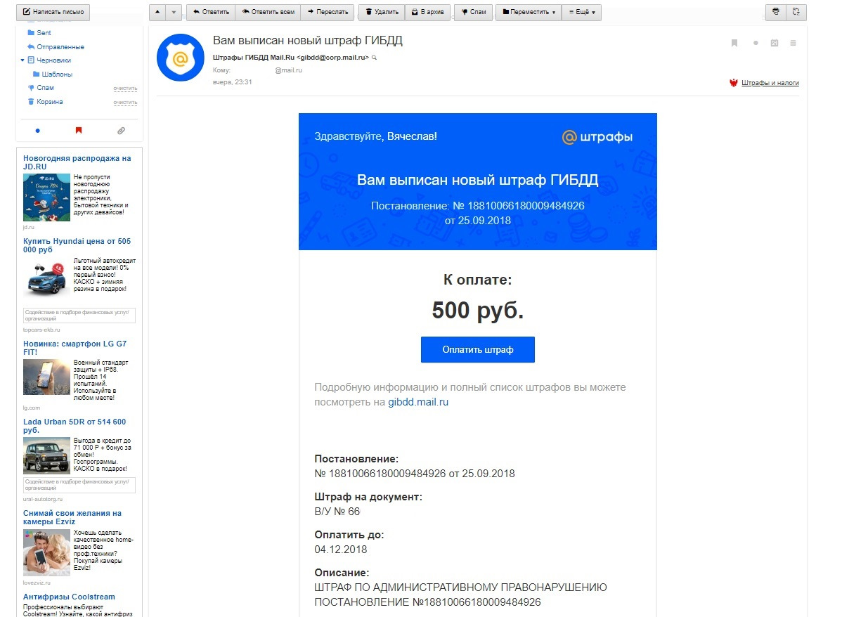Click the Написать письмо compose button
842x617 pixels.
pos(53,12)
